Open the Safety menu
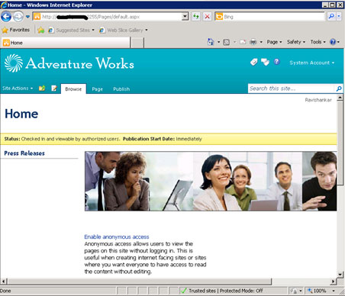 point(296,42)
